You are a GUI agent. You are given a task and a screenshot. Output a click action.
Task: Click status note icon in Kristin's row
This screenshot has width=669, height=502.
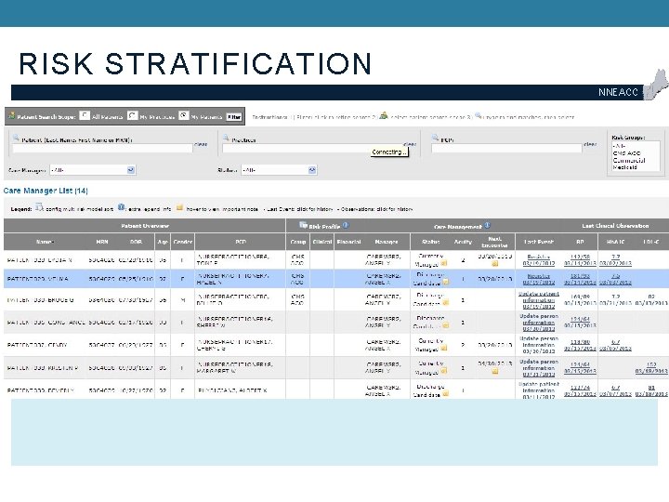click(x=444, y=371)
